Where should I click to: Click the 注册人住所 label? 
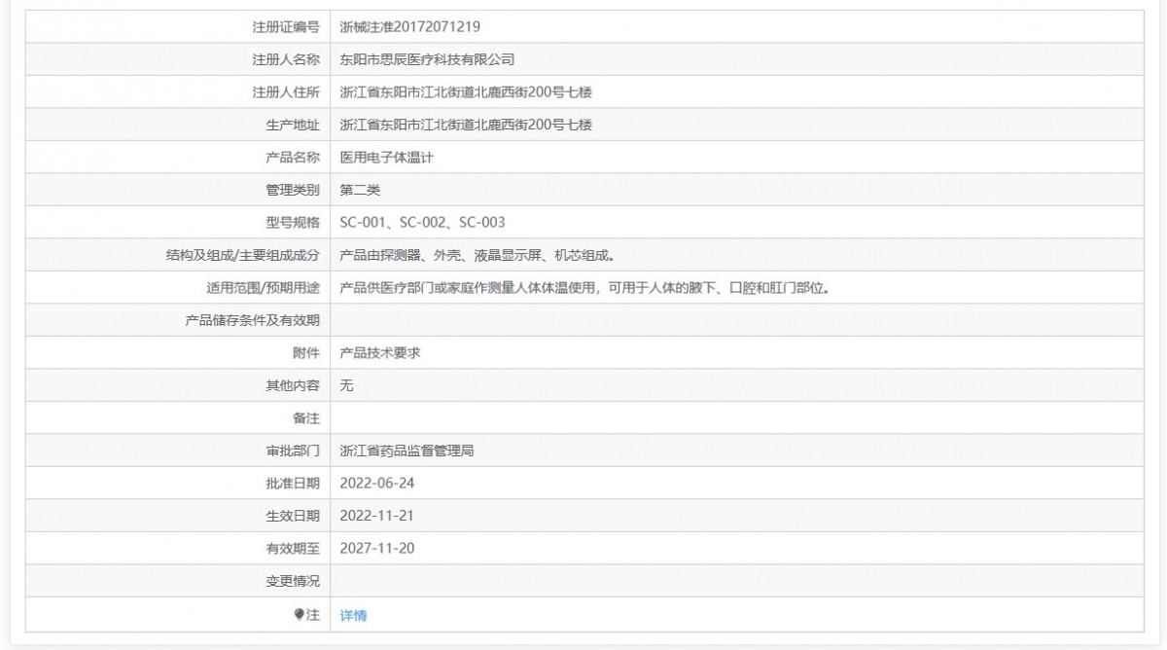coord(286,92)
